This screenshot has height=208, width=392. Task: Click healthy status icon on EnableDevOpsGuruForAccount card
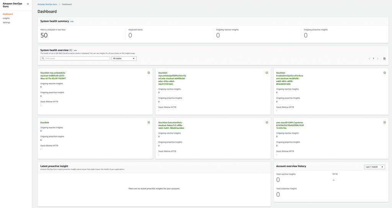click(x=385, y=73)
